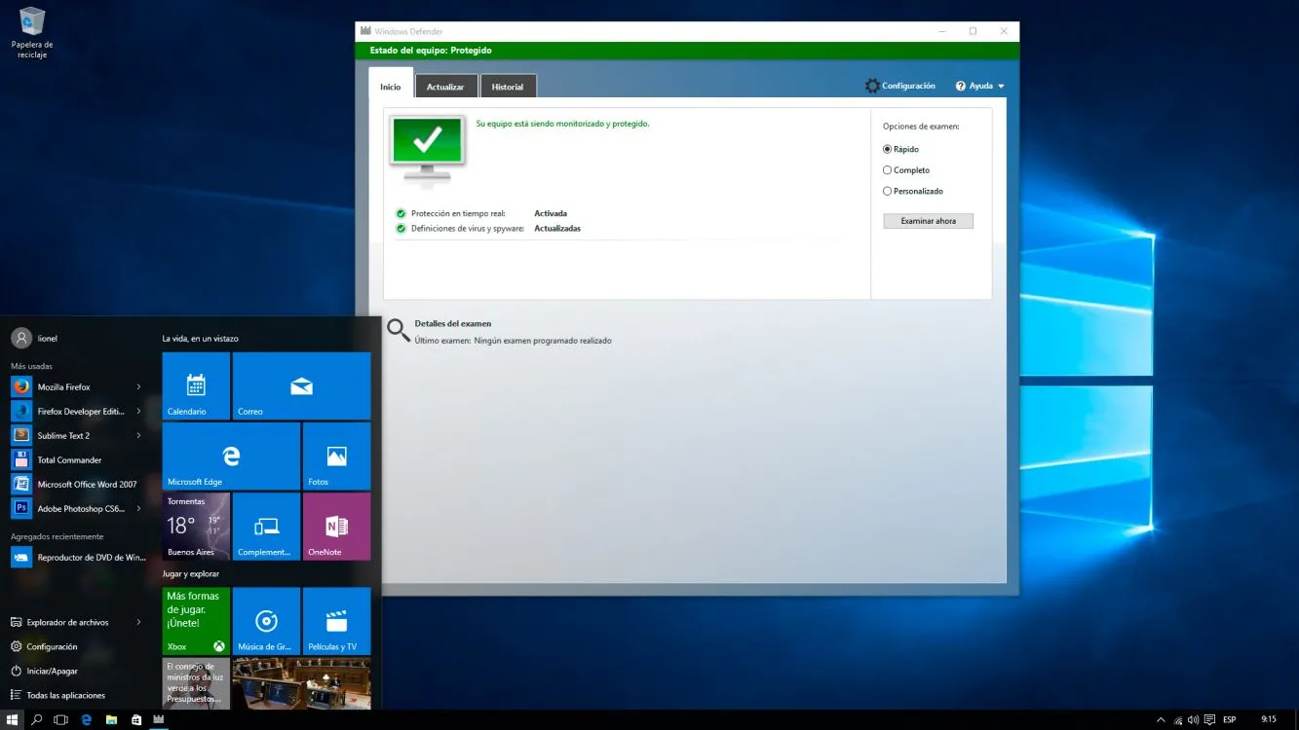Open Películas y TV tile
1299x730 pixels.
point(336,620)
